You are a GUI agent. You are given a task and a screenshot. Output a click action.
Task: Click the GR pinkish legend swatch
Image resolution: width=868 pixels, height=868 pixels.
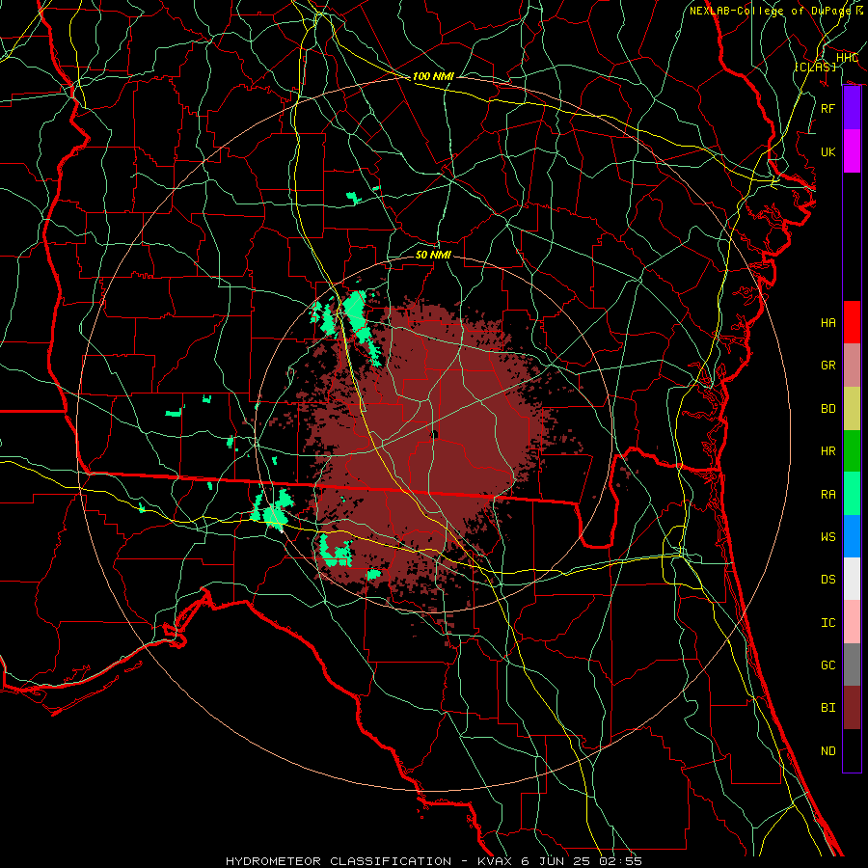click(x=852, y=366)
